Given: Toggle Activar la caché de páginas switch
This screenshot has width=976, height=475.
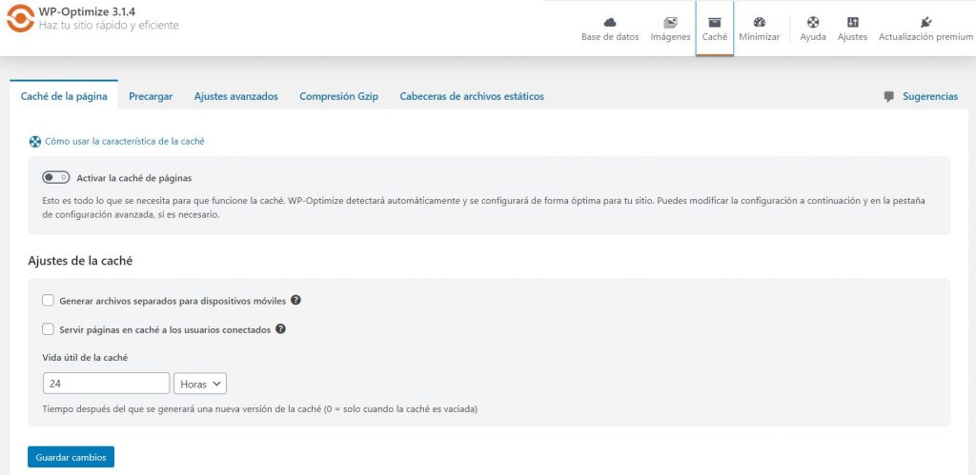Looking at the screenshot, I should (55, 178).
